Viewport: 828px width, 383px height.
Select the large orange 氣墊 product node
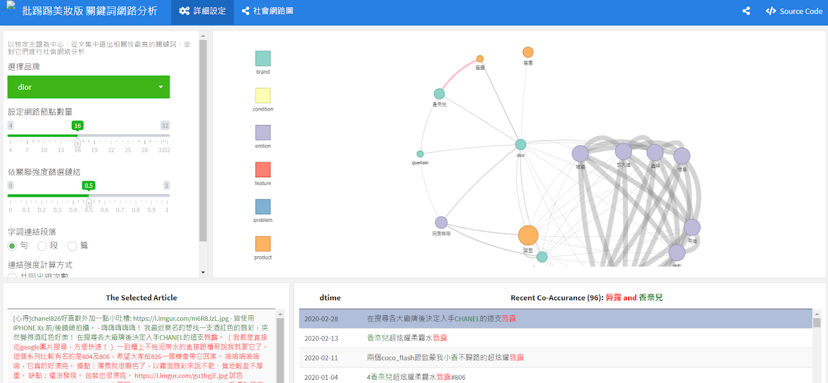[528, 235]
